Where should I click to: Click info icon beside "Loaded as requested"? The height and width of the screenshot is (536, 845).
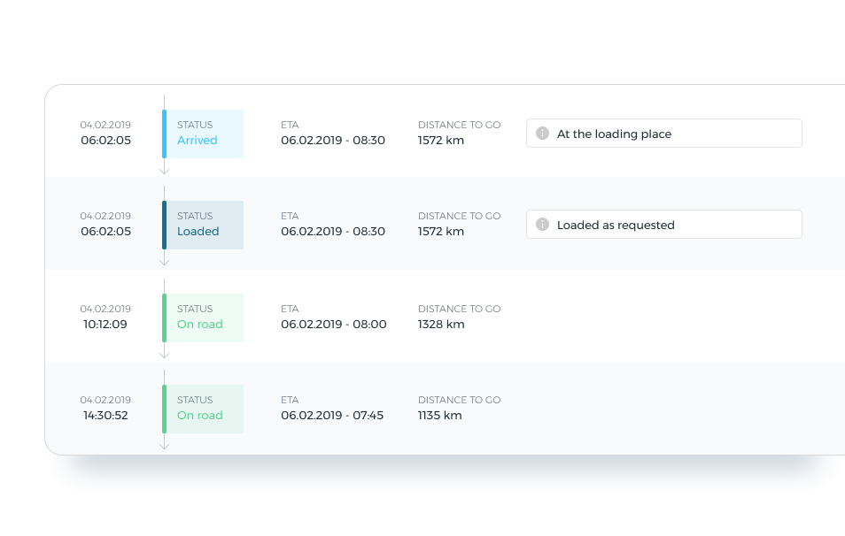tap(542, 225)
